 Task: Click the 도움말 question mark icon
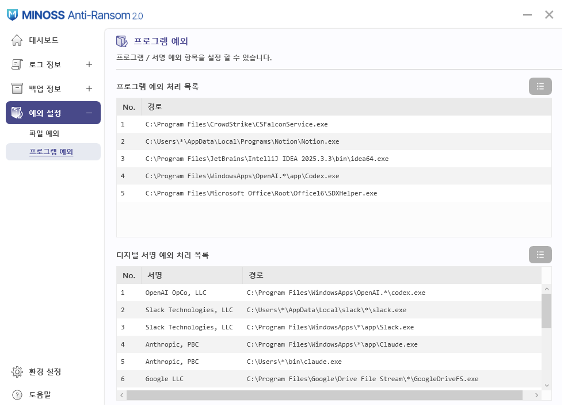coord(17,396)
